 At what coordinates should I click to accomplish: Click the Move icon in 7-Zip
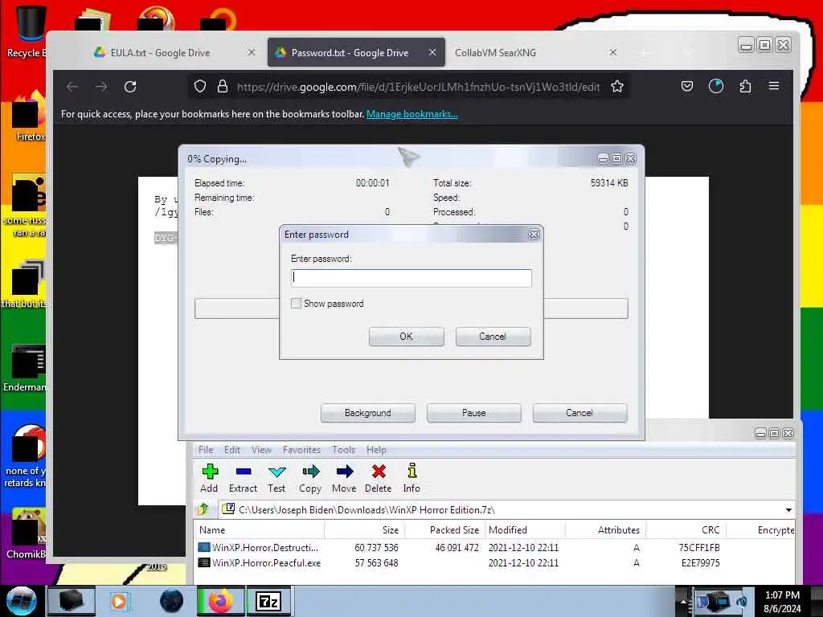344,471
